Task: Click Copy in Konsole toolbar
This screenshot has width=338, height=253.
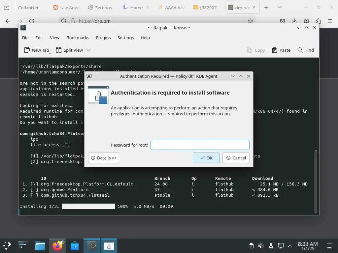Action: [256, 50]
